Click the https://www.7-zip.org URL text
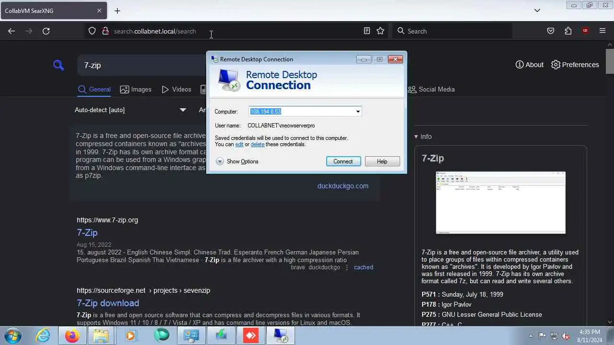Image resolution: width=614 pixels, height=345 pixels. 107,220
